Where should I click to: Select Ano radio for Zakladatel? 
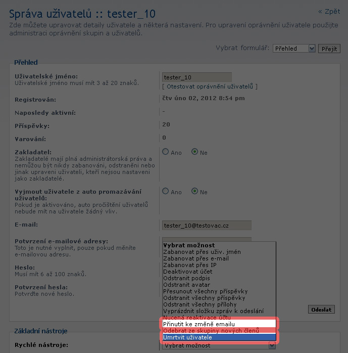[x=166, y=152]
